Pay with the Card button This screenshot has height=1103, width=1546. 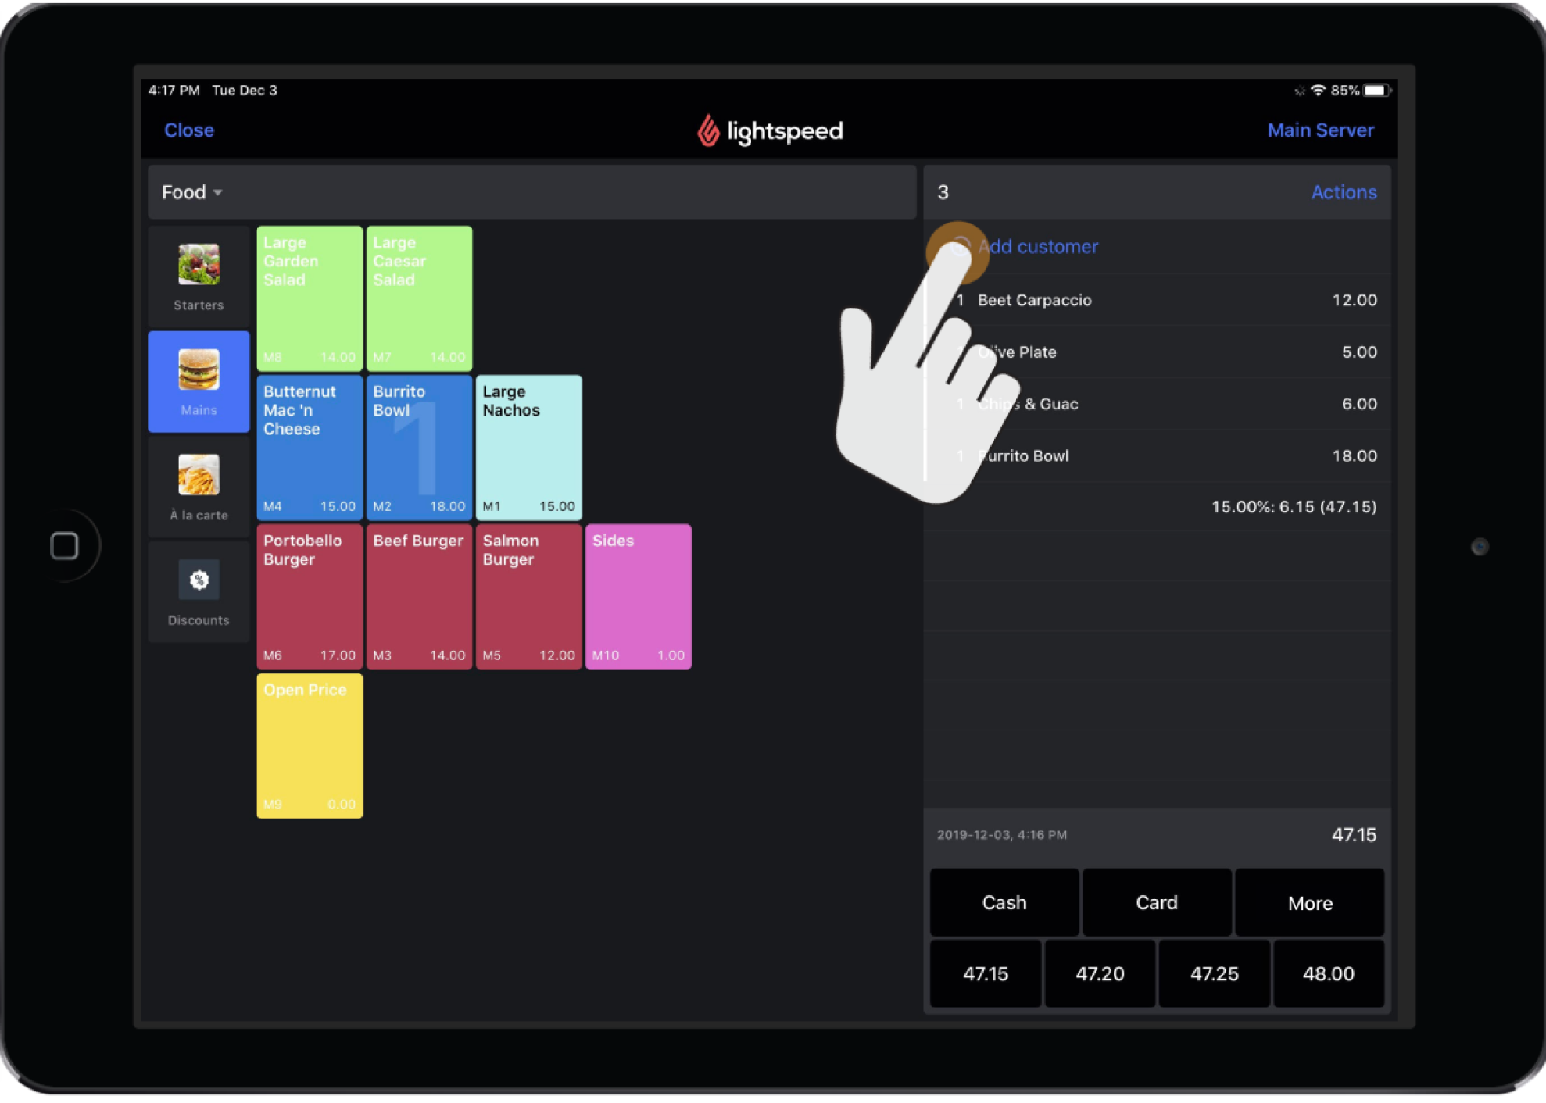point(1156,902)
